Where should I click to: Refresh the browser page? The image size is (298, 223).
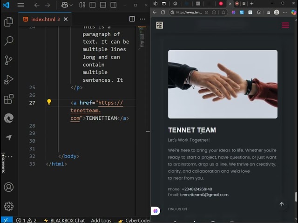[163, 13]
